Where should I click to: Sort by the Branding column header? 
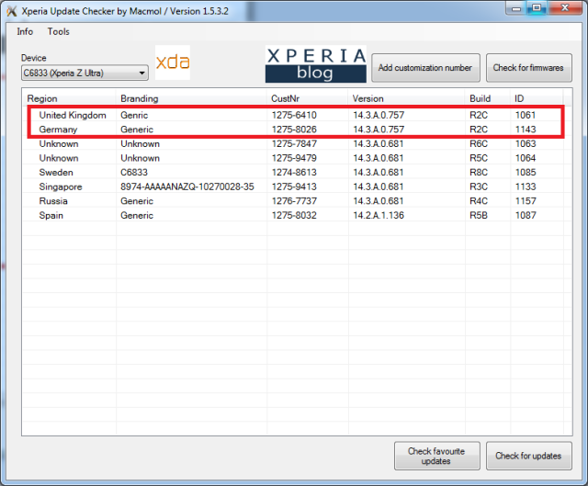(x=191, y=98)
